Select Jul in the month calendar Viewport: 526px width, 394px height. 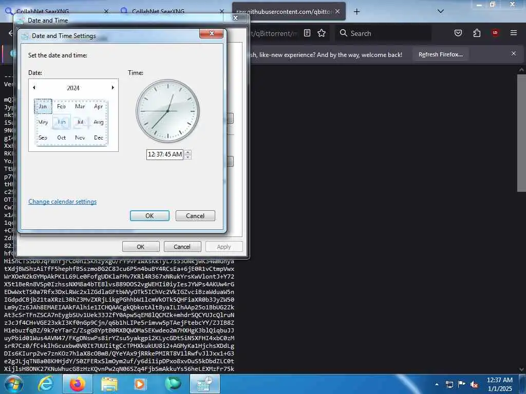click(80, 122)
